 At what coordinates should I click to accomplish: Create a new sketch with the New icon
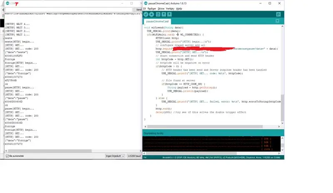tap(158, 14)
